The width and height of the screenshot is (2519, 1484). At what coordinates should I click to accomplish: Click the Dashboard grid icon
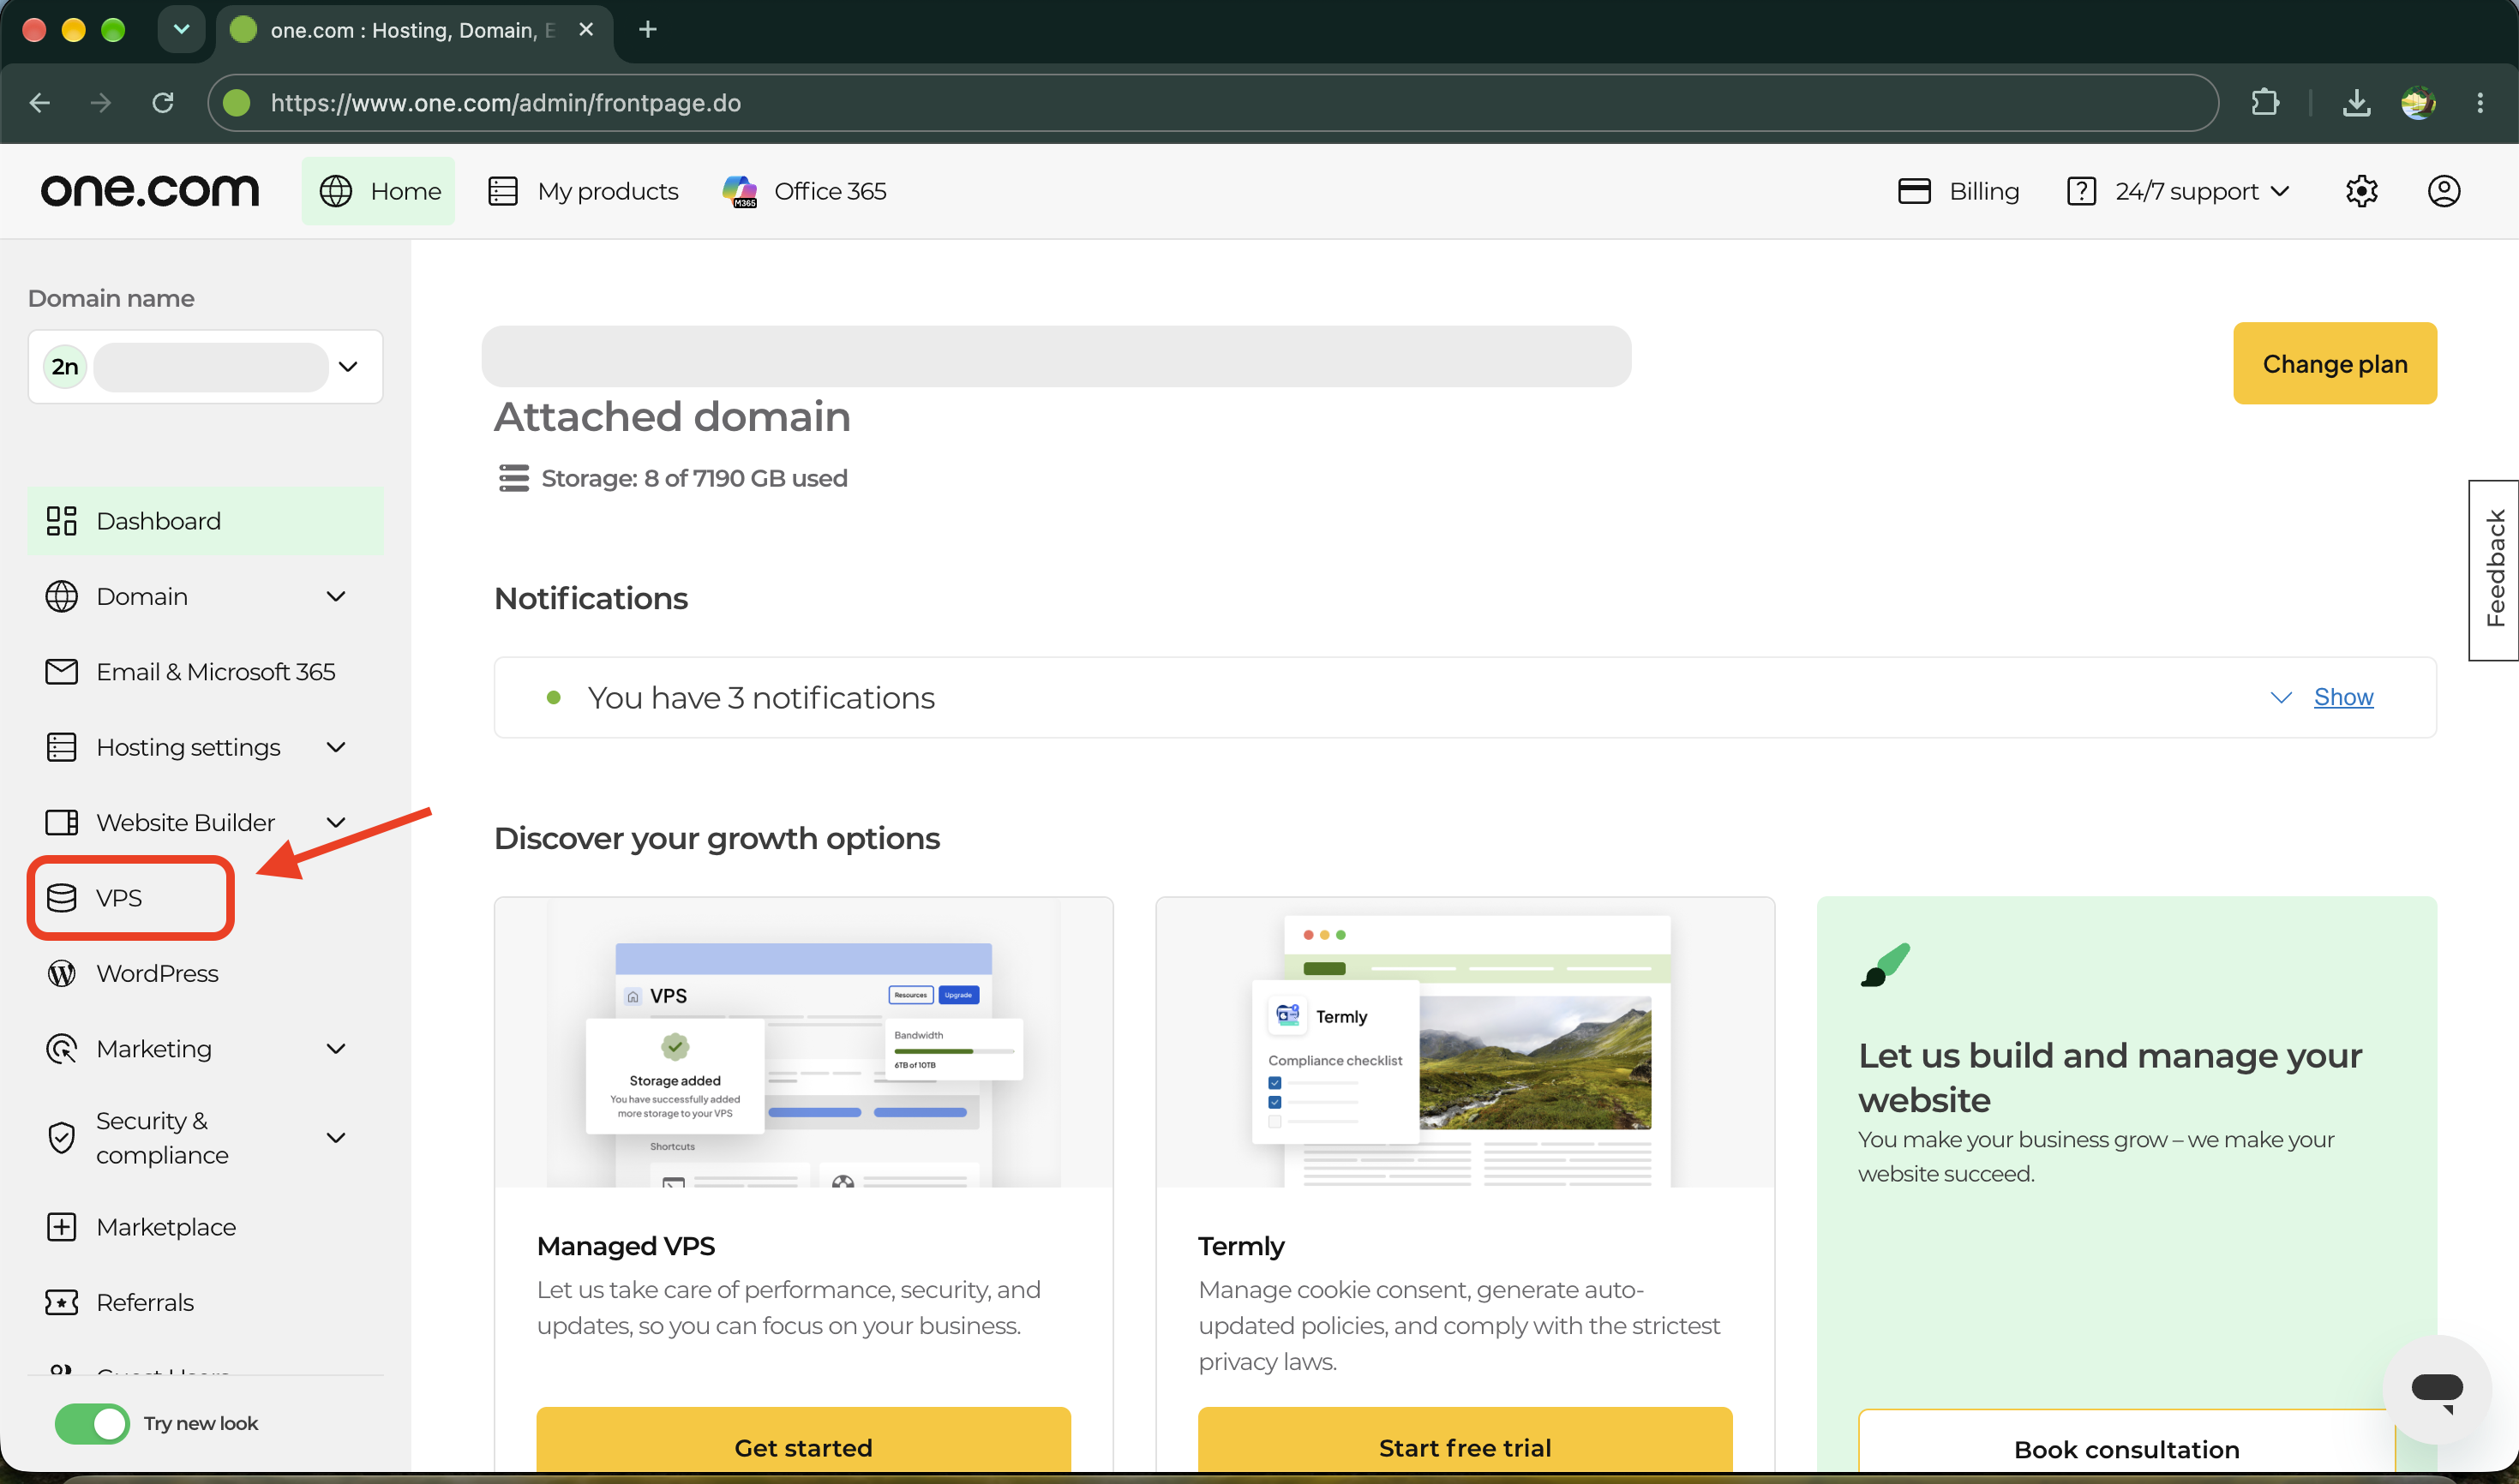click(x=61, y=521)
